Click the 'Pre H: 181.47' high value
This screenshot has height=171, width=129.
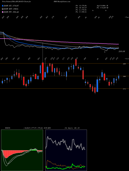(81, 8)
